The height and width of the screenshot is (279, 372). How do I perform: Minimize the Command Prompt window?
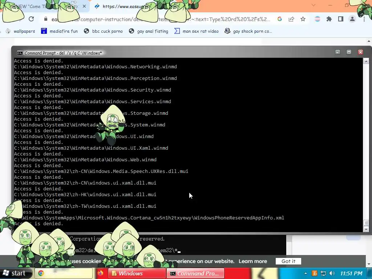(337, 52)
